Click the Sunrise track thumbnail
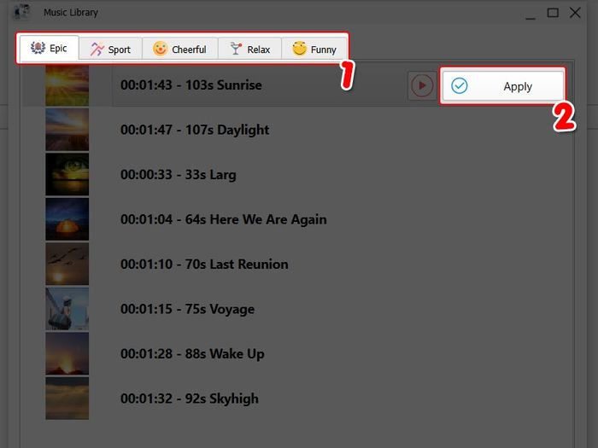Image resolution: width=598 pixels, height=448 pixels. pos(67,85)
